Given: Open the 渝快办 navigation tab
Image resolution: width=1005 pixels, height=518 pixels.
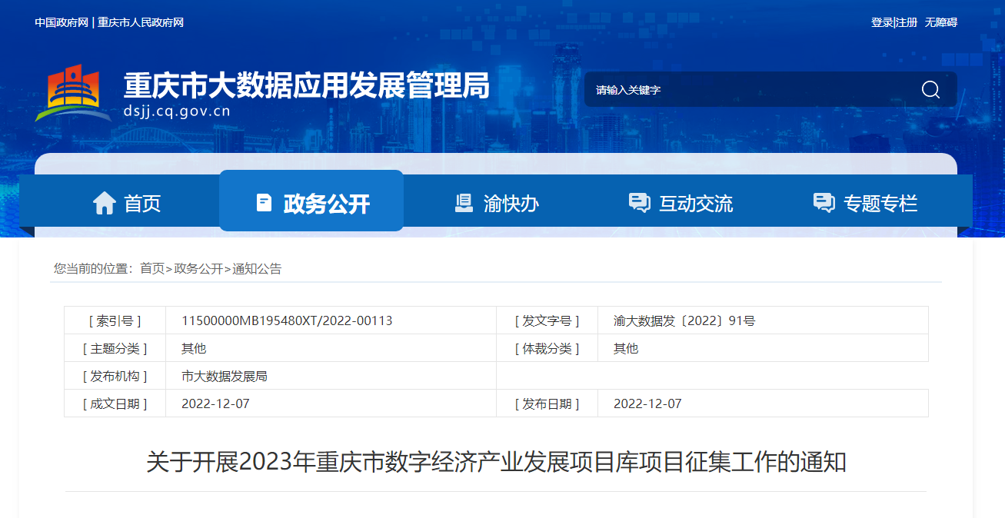Looking at the screenshot, I should click(x=511, y=204).
